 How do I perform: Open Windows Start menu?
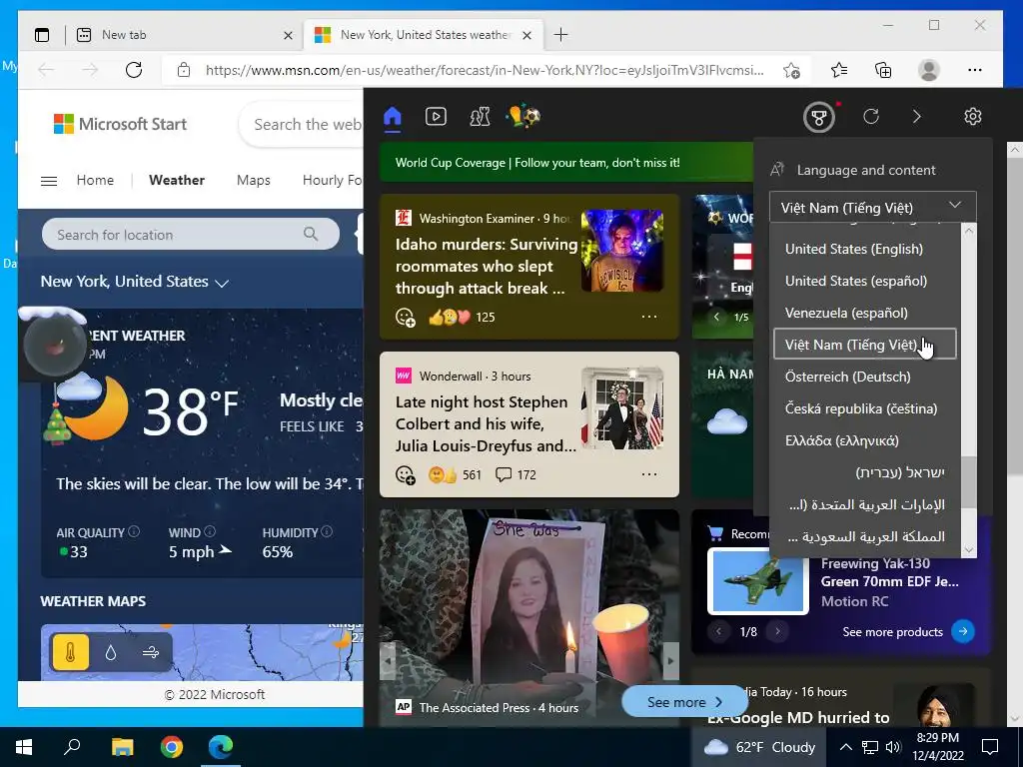click(24, 747)
